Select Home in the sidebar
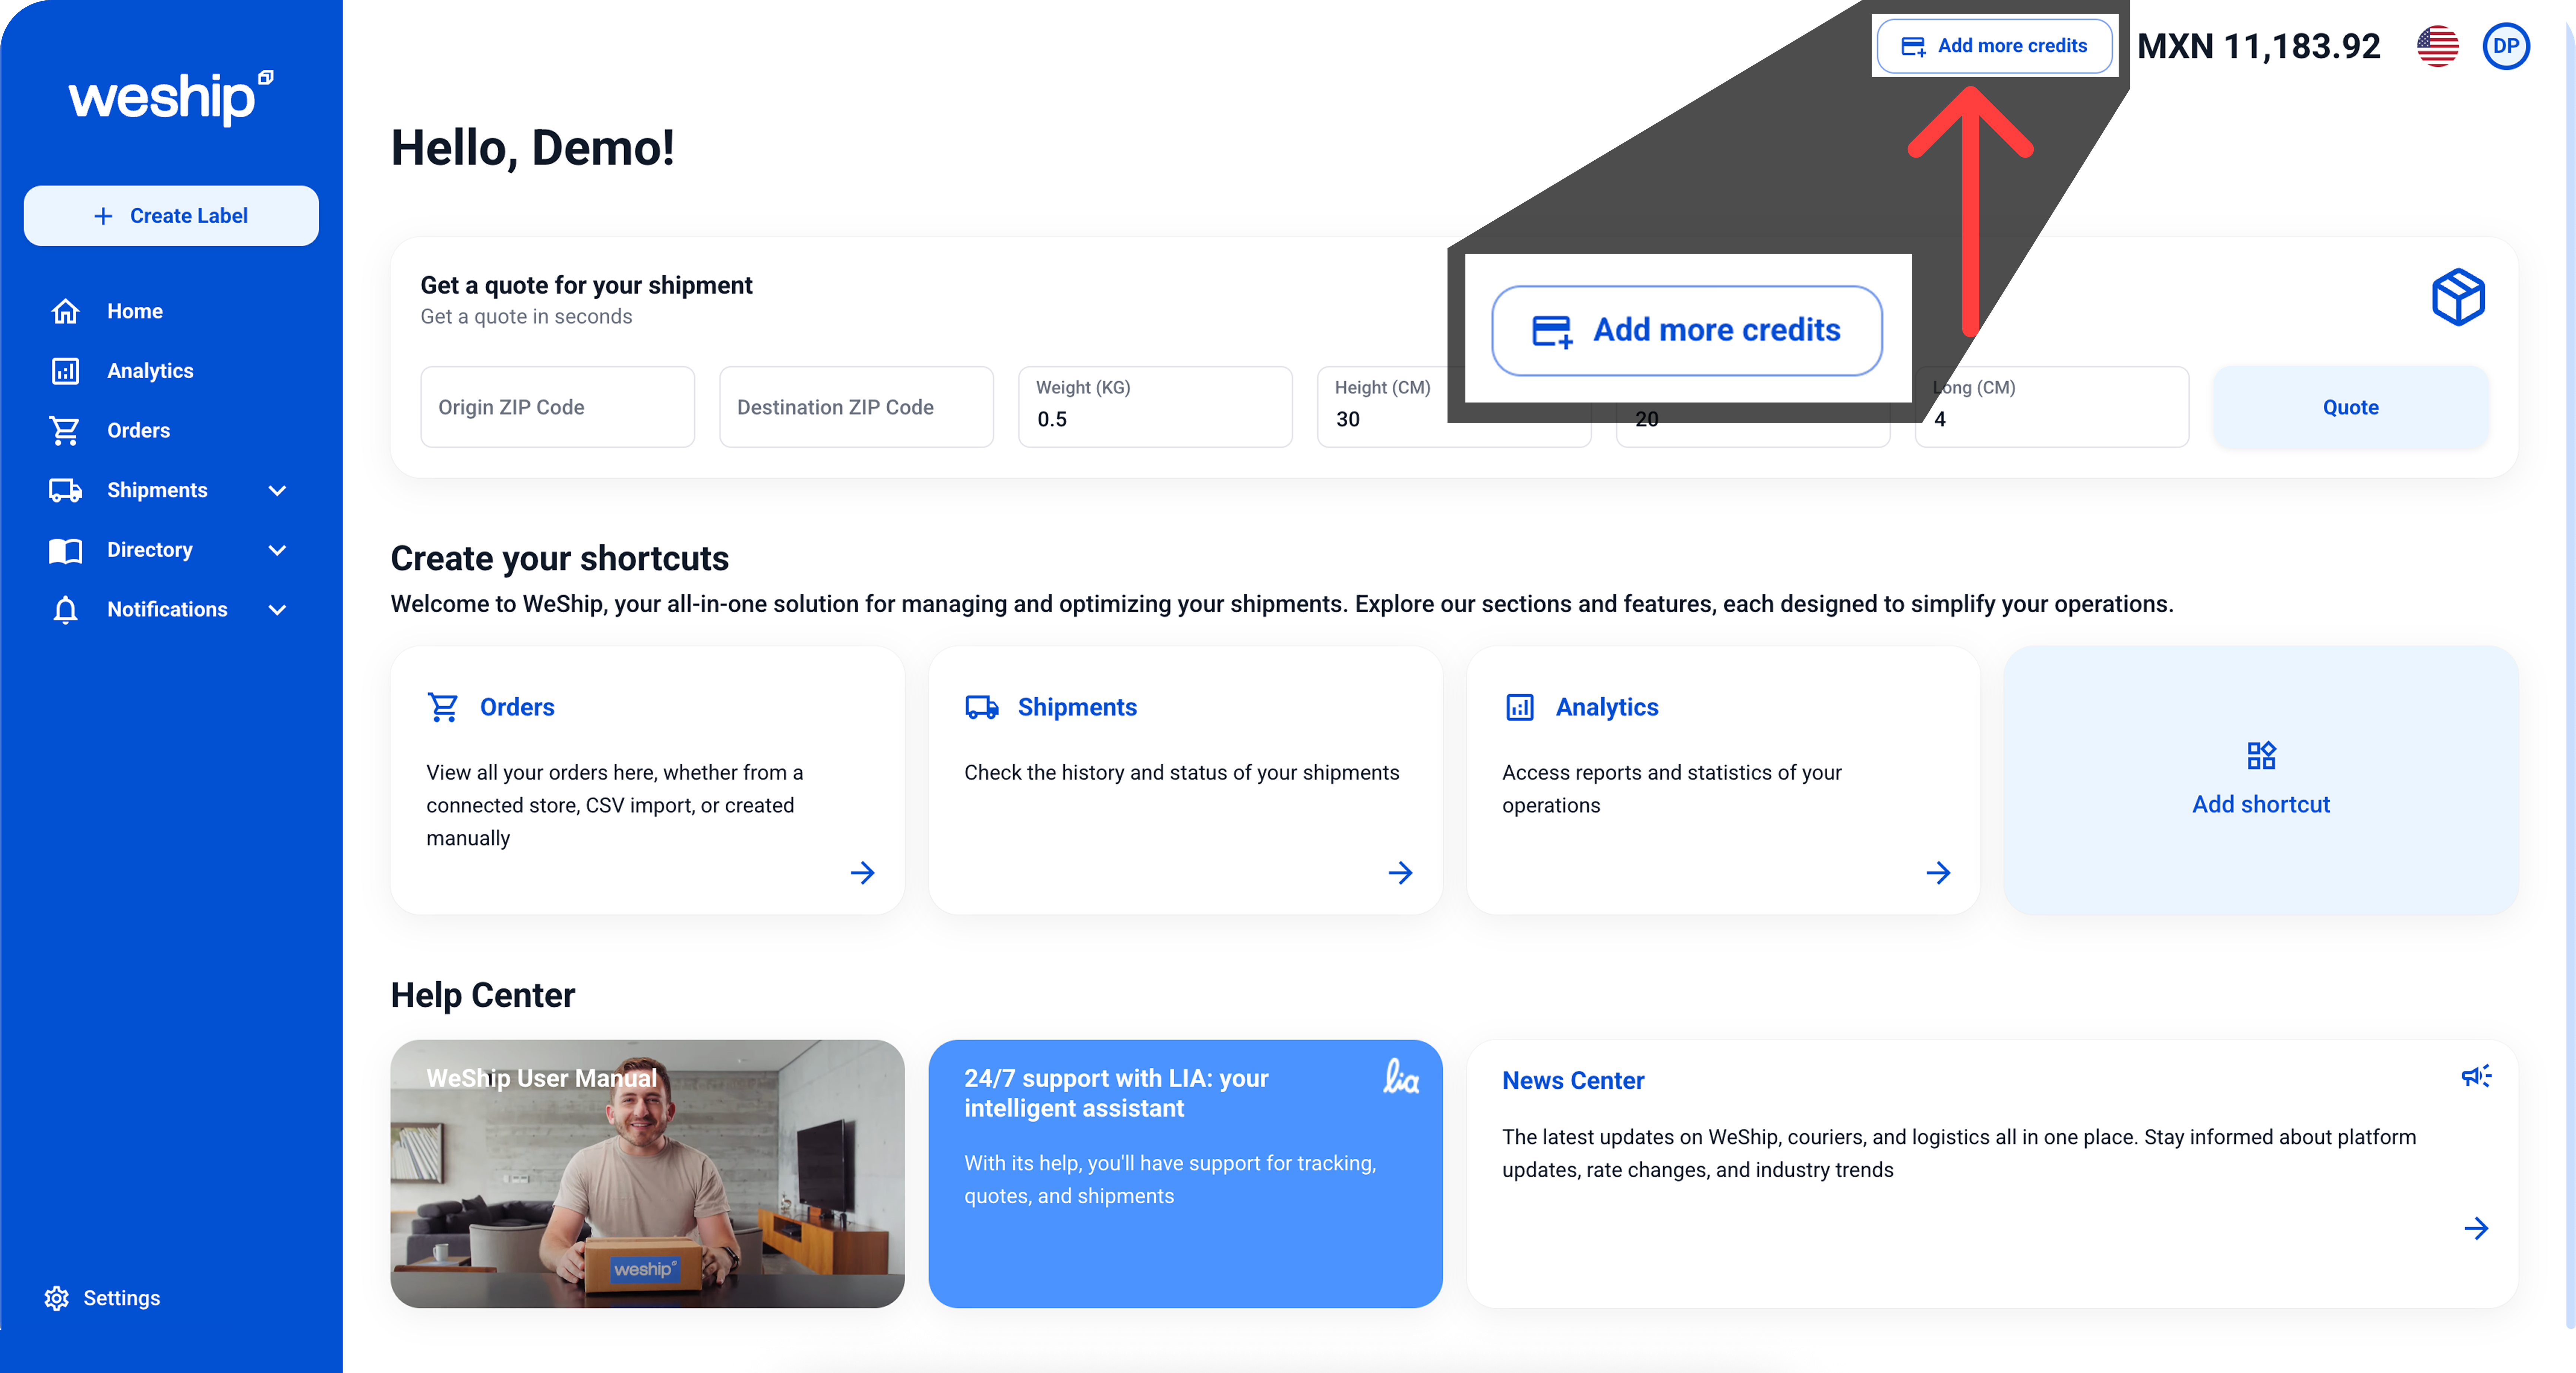The width and height of the screenshot is (2576, 1373). point(134,311)
